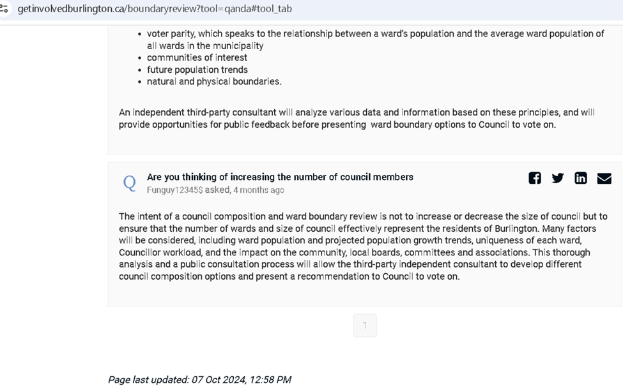Viewport: 623px width, 392px height.
Task: Click the "natural and physical boundaries" bullet point
Action: tap(214, 82)
